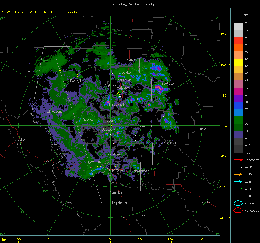Click the magenta 18TS arrow in legend
The width and height of the screenshot is (260, 243).
point(238,196)
